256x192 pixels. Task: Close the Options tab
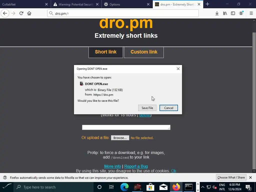pos(148,4)
